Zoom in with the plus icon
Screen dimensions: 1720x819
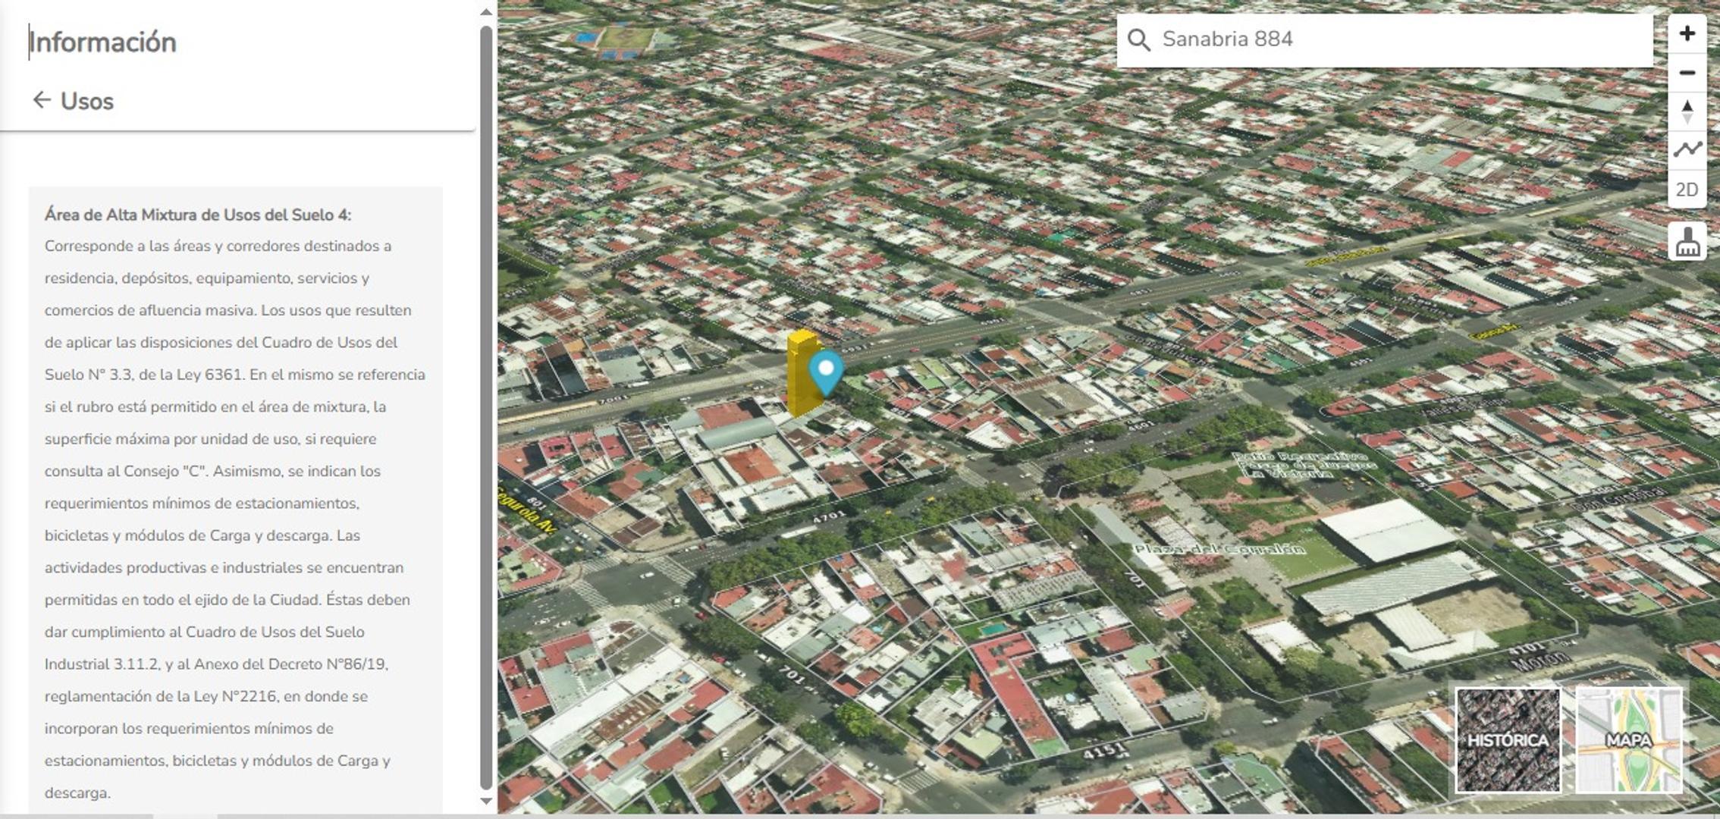[1687, 33]
